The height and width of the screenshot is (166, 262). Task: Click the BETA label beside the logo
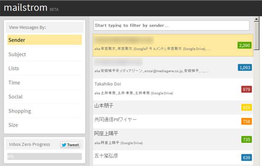pos(54,9)
